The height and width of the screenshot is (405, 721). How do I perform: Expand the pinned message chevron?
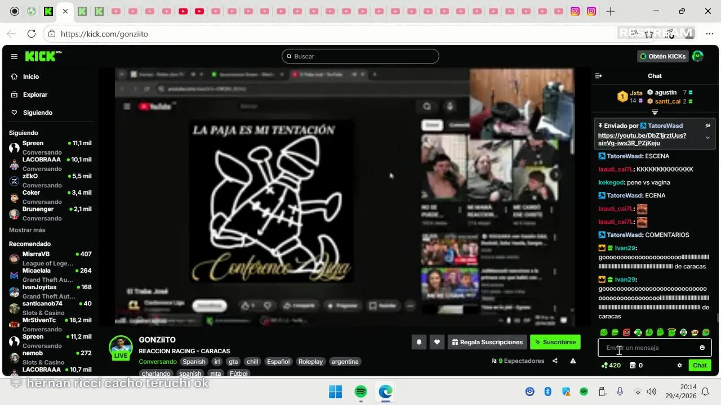(708, 138)
